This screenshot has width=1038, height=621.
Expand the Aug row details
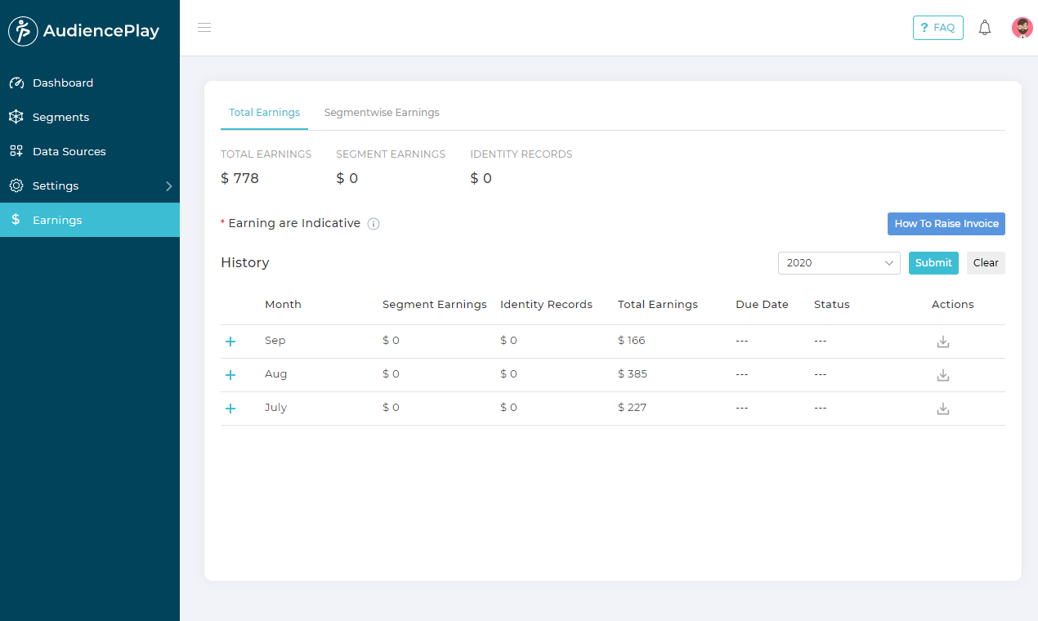click(x=230, y=375)
